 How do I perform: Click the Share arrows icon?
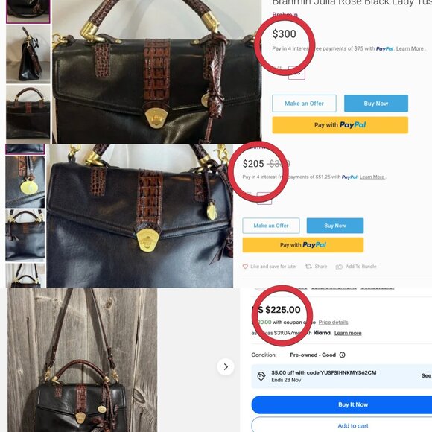coord(308,267)
